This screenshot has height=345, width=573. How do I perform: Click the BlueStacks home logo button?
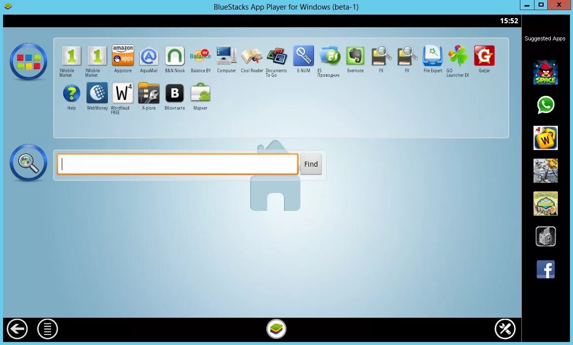pyautogui.click(x=276, y=329)
